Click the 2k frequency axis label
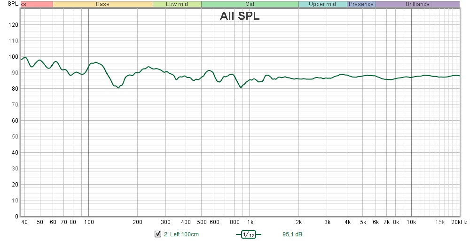Viewport: 470px width, 241px height. click(298, 222)
